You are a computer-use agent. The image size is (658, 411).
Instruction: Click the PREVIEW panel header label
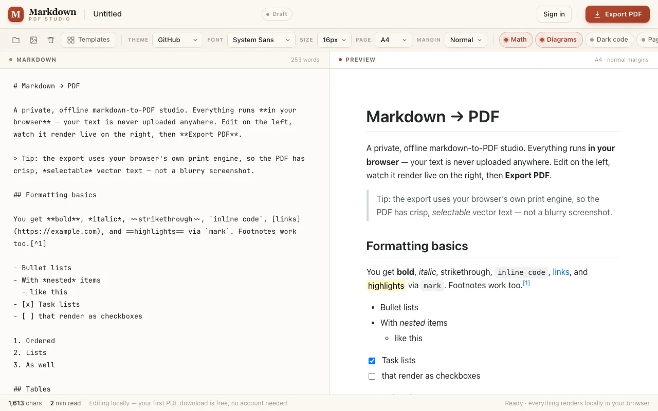click(x=360, y=60)
